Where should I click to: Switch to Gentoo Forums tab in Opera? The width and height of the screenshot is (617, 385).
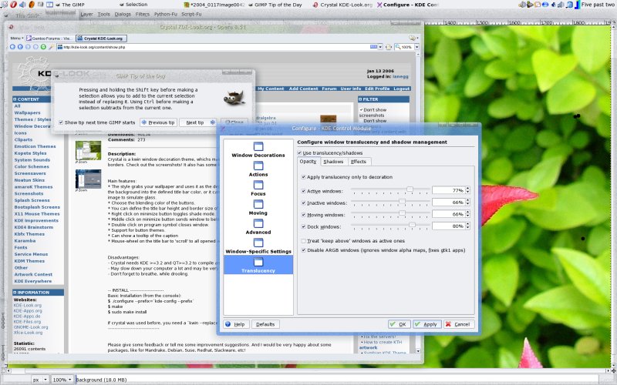click(49, 38)
